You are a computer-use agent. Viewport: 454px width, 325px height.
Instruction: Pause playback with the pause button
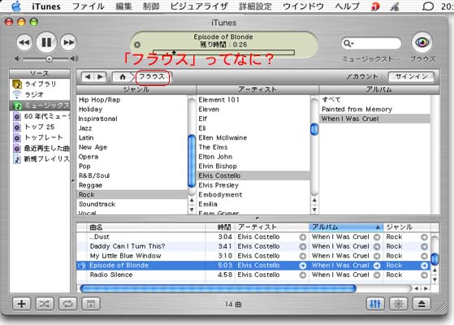(46, 42)
